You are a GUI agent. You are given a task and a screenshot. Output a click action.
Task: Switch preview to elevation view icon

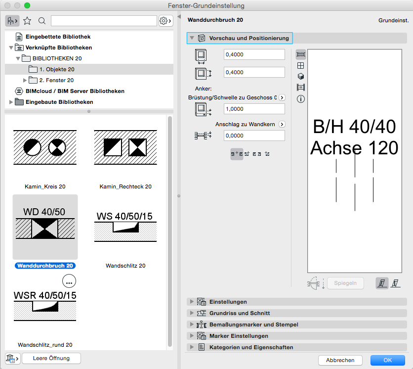[300, 65]
